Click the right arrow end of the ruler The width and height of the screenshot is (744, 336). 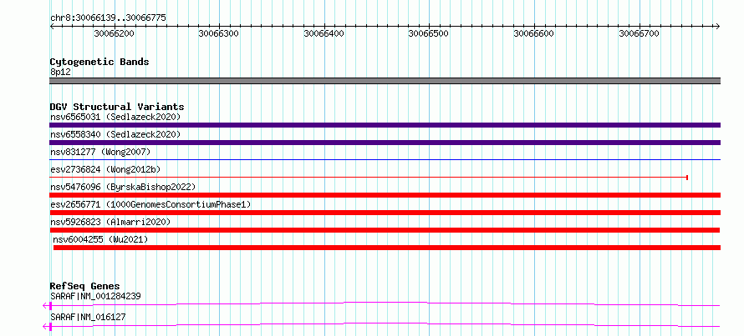coord(717,26)
